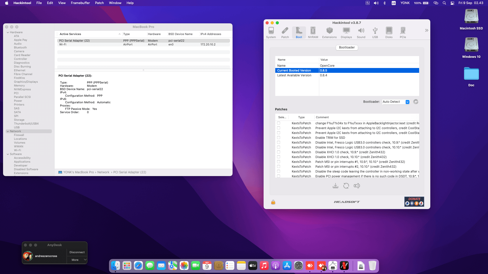
Task: Open the File menu
Action: tap(39, 3)
